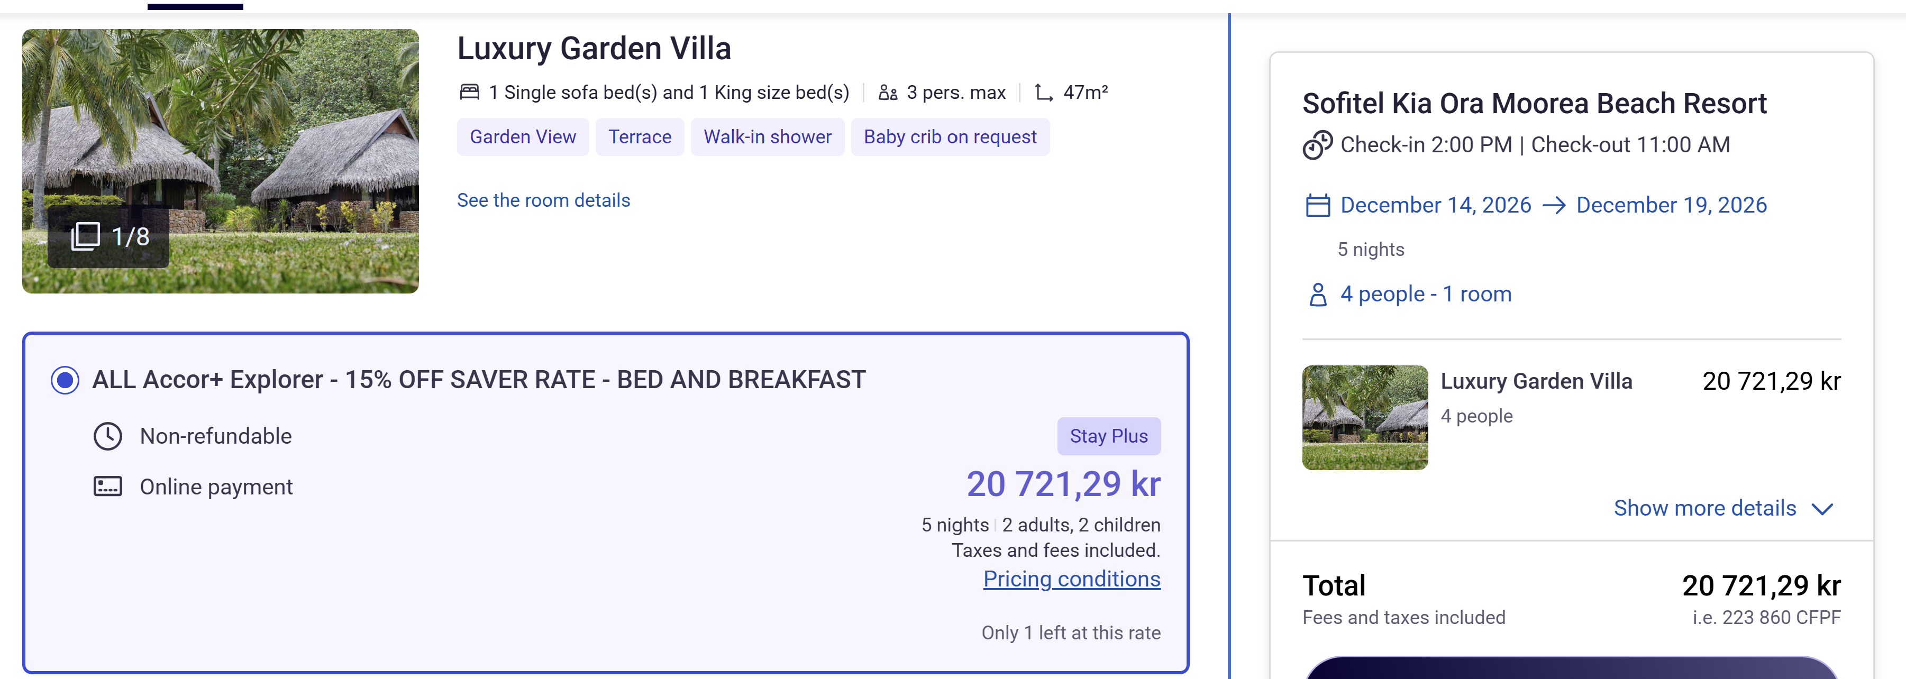1906x679 pixels.
Task: Click the Online payment card icon
Action: (108, 487)
